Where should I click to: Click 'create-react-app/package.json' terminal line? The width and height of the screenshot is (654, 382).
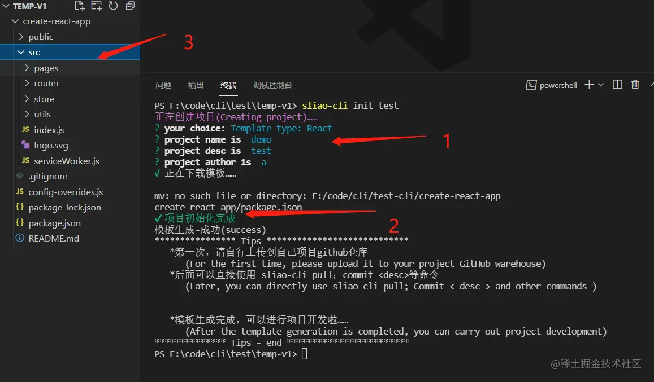click(x=228, y=208)
